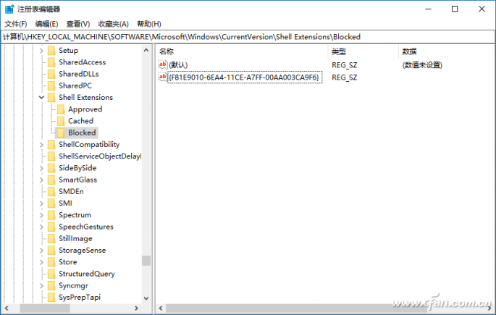Collapse the Shell Extensions key
The height and width of the screenshot is (315, 496).
click(41, 97)
